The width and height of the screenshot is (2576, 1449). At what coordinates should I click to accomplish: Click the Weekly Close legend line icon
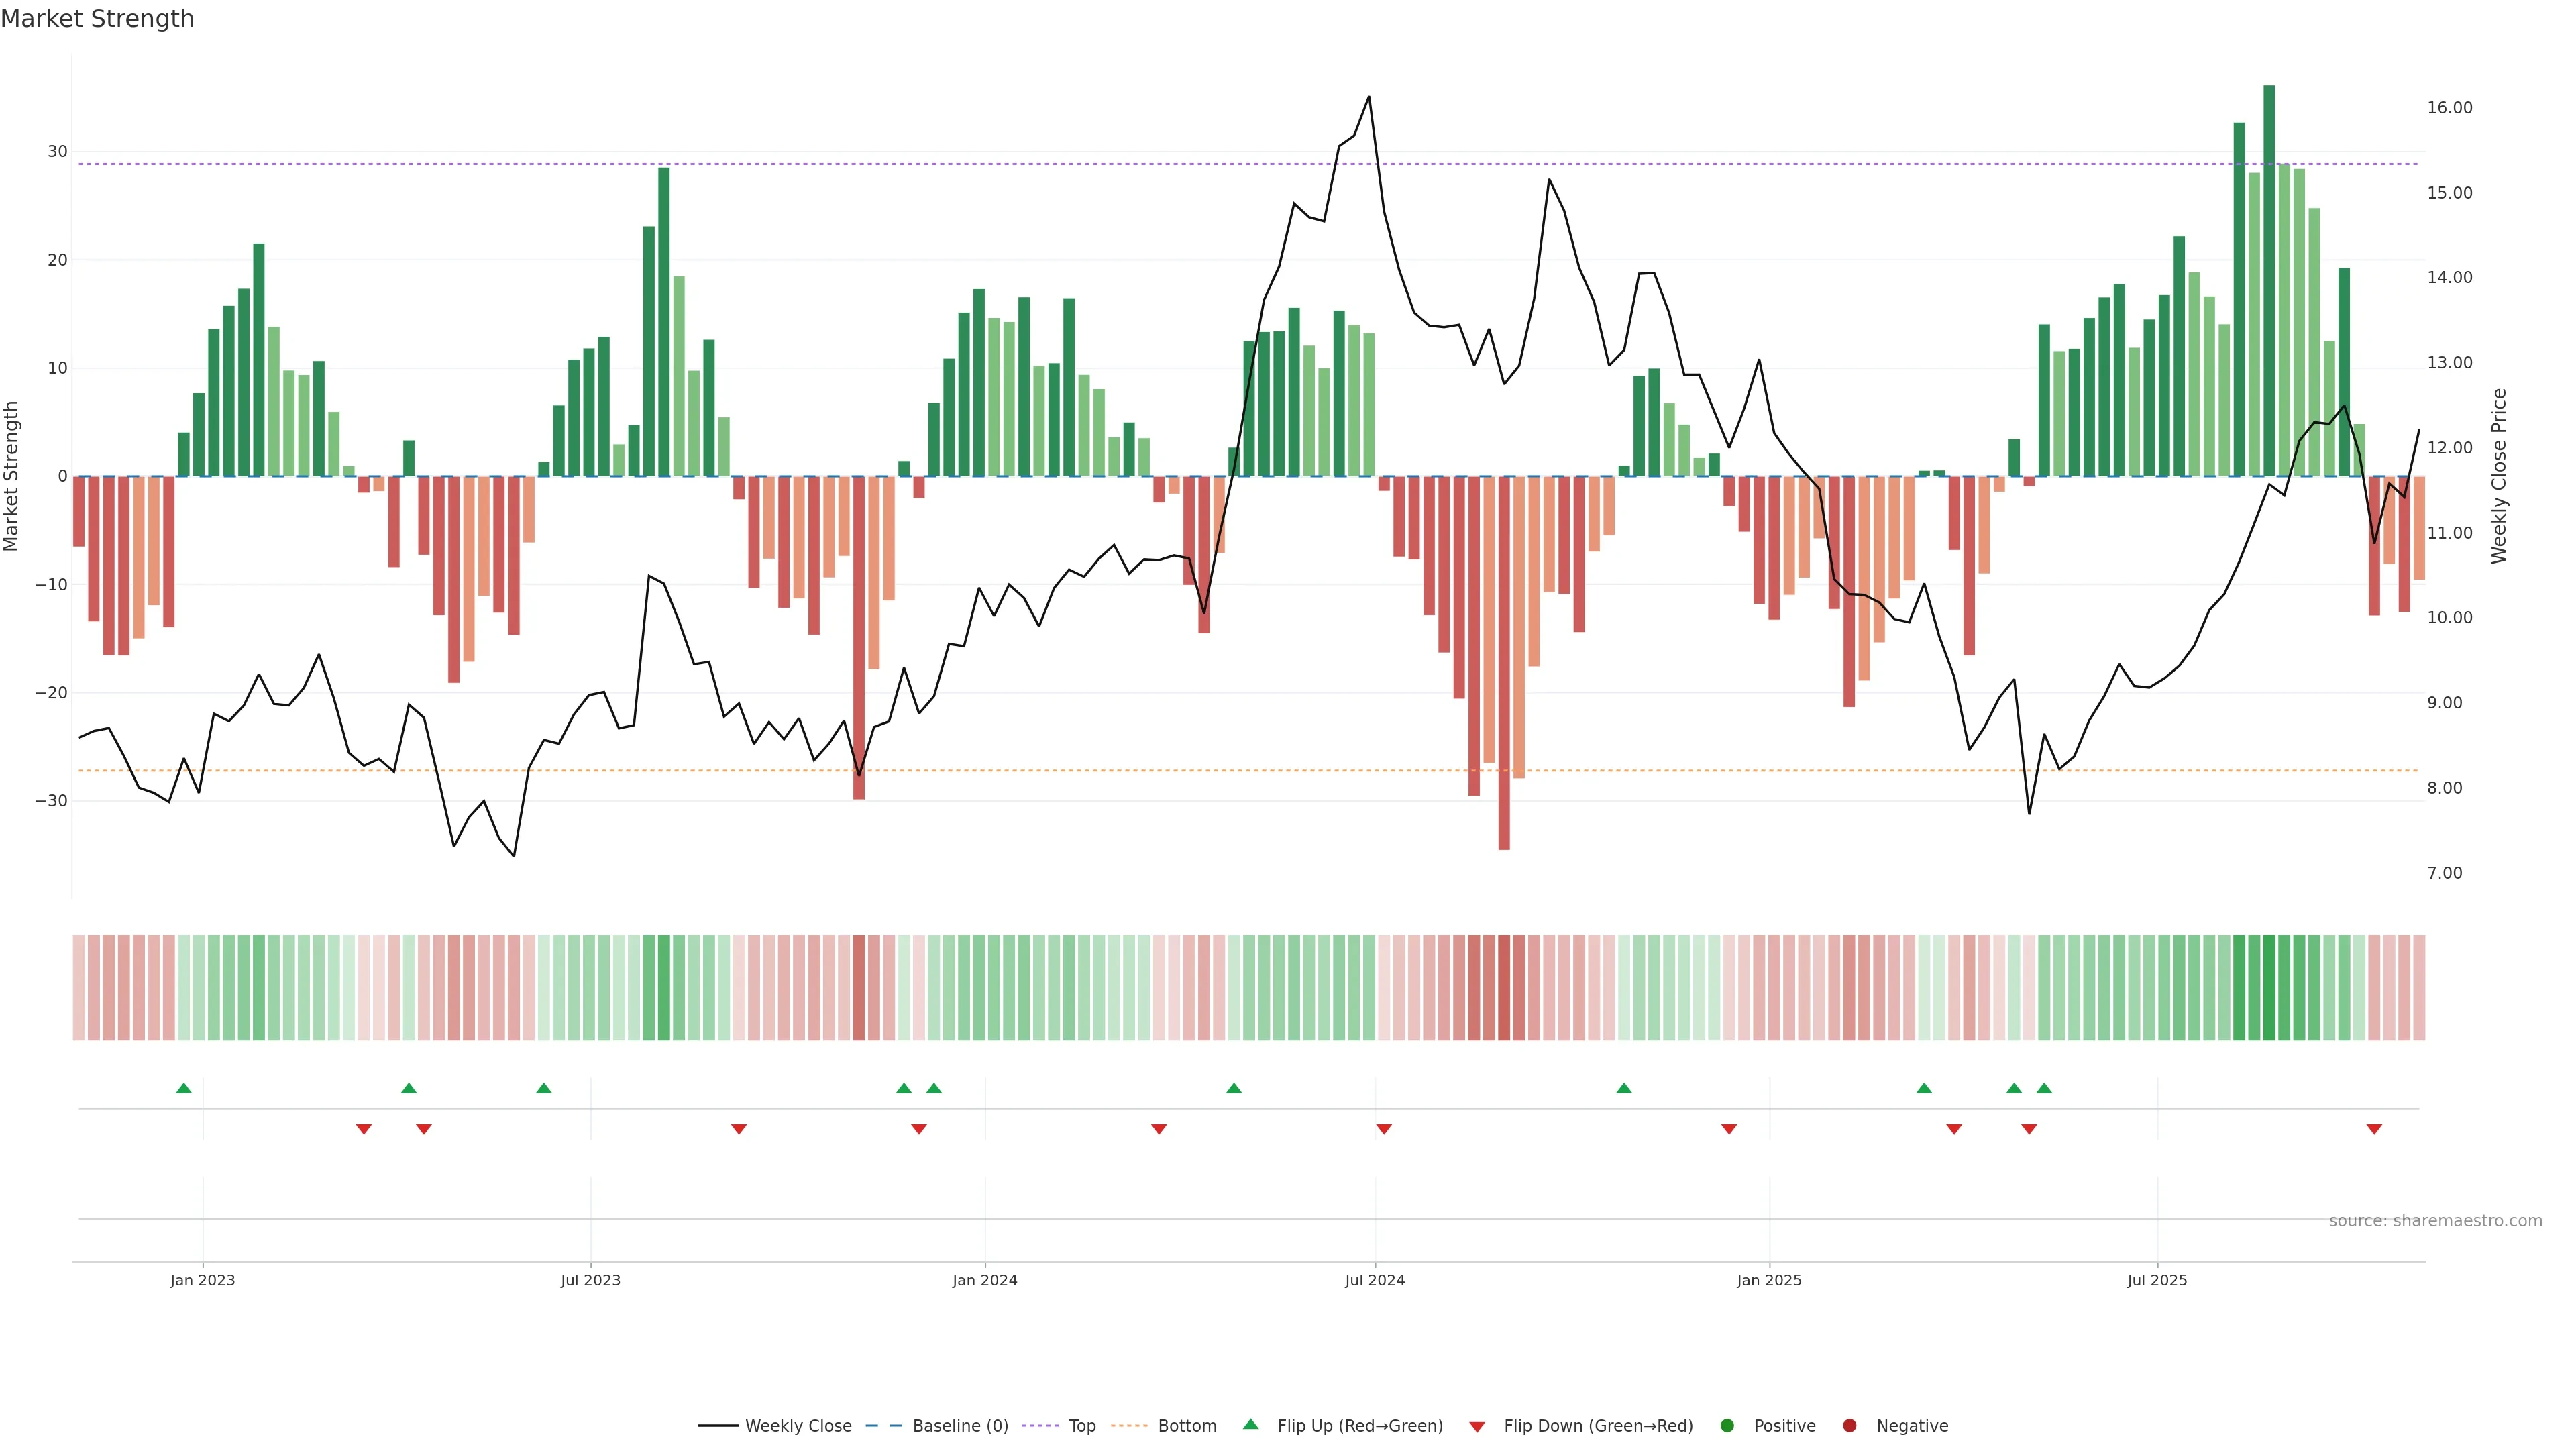pyautogui.click(x=718, y=1426)
